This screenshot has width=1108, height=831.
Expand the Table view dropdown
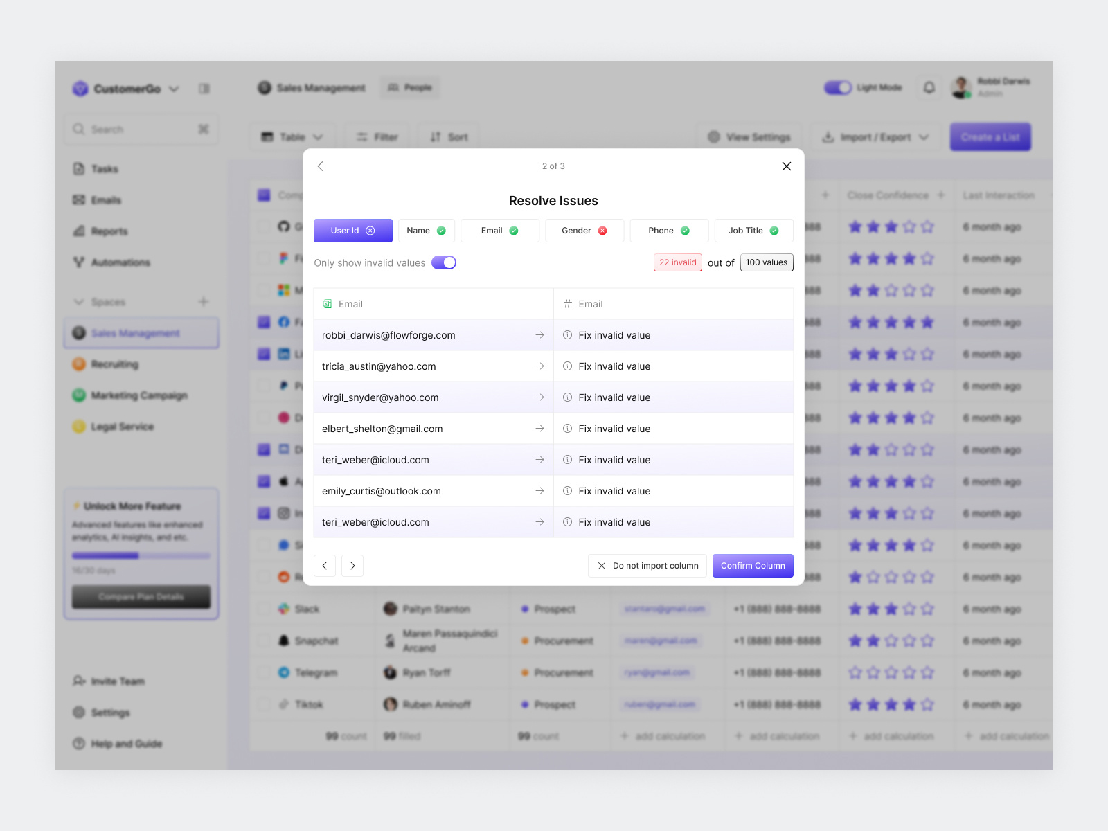[318, 136]
